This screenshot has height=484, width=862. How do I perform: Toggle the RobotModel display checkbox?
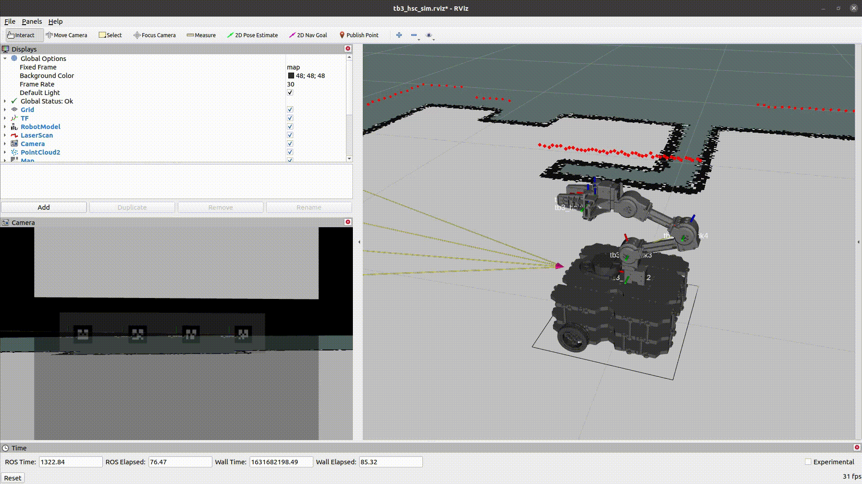click(x=290, y=127)
